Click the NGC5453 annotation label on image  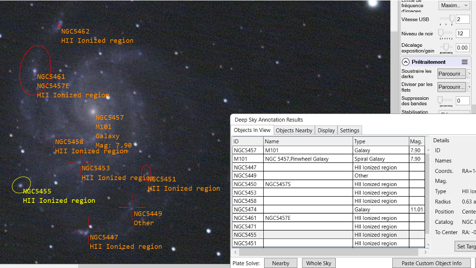click(96, 169)
